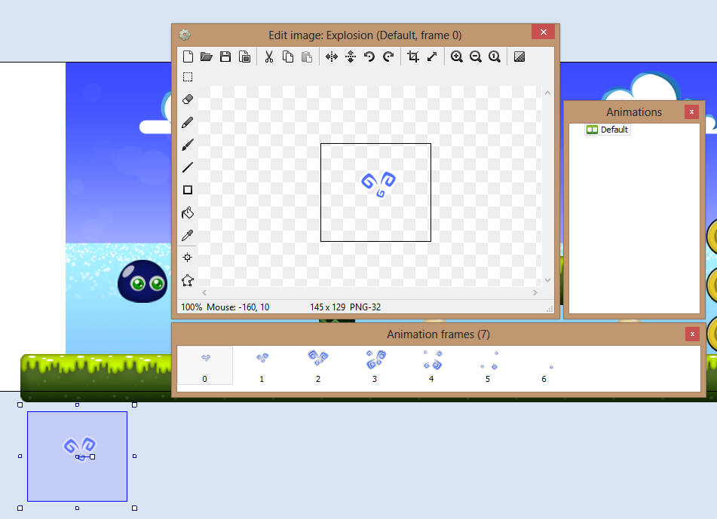Click the blue blob character in layout

point(142,282)
